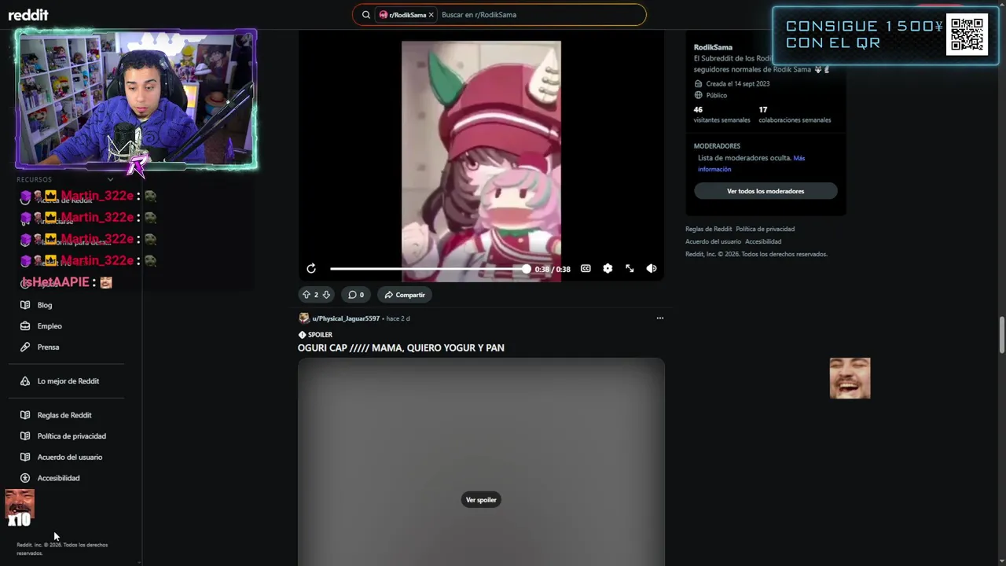Image resolution: width=1006 pixels, height=566 pixels.
Task: Open sidebar Política de privacidad
Action: [72, 436]
